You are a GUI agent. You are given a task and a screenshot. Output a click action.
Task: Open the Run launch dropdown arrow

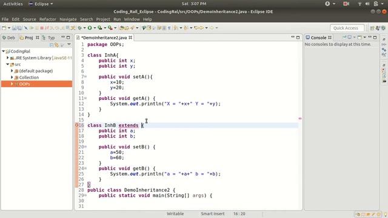[x=95, y=28]
